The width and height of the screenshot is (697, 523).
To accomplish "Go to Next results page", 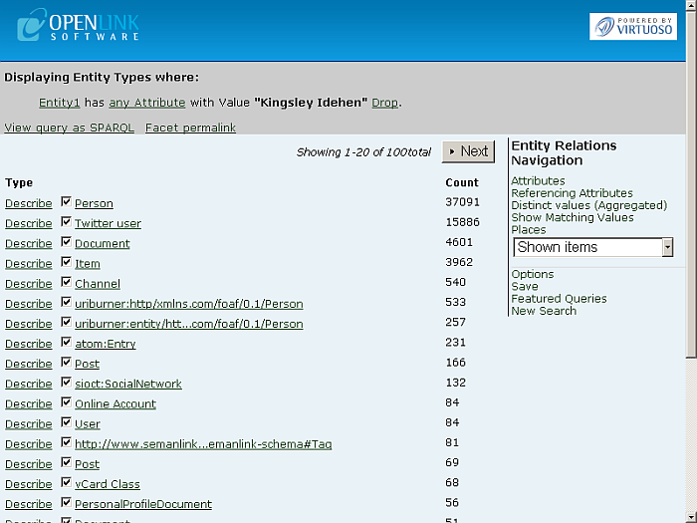I will click(468, 151).
